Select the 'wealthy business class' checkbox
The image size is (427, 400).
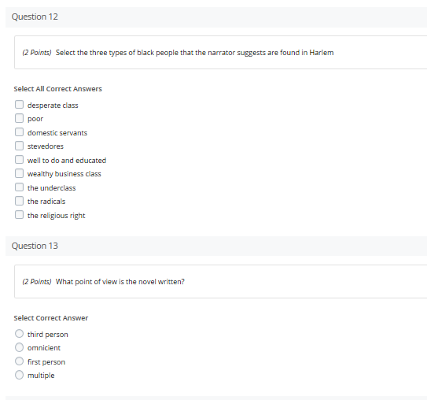point(19,173)
